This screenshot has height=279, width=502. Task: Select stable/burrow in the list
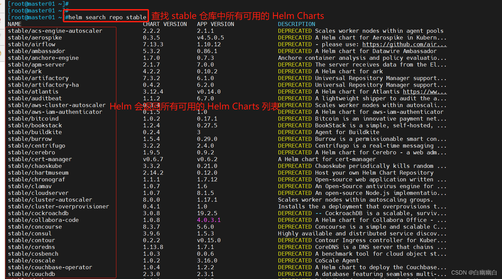(30, 139)
